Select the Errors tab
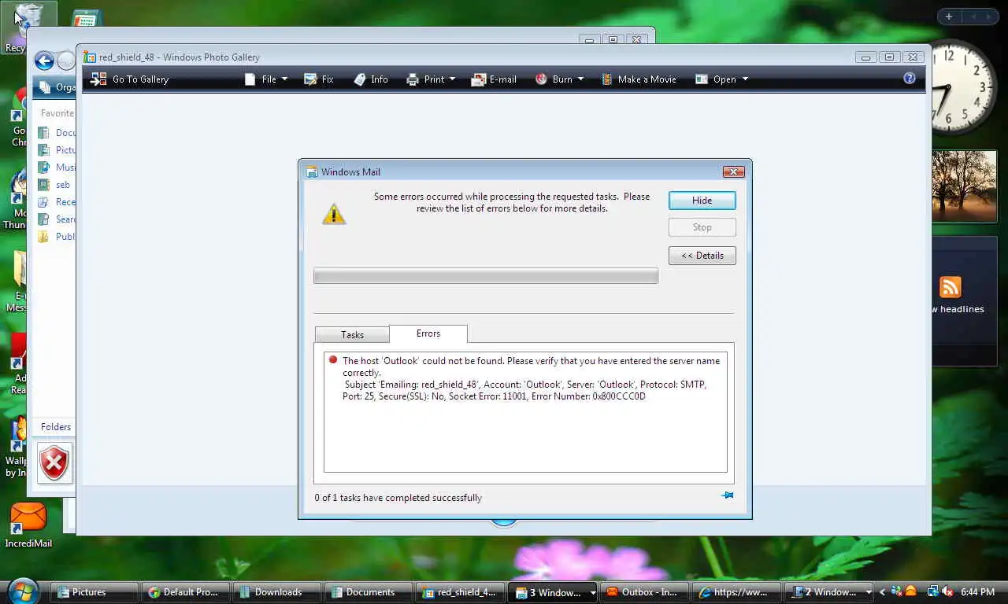Image resolution: width=1008 pixels, height=604 pixels. point(428,333)
